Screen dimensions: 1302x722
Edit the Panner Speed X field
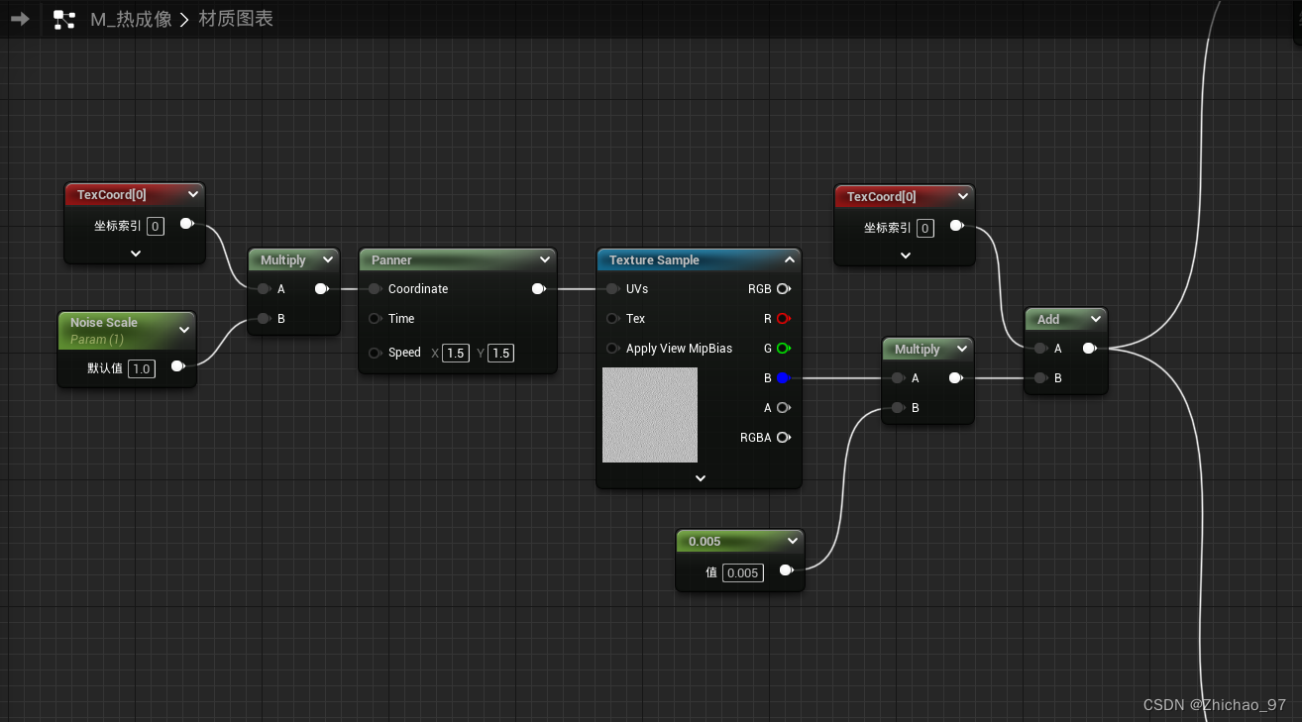coord(456,354)
